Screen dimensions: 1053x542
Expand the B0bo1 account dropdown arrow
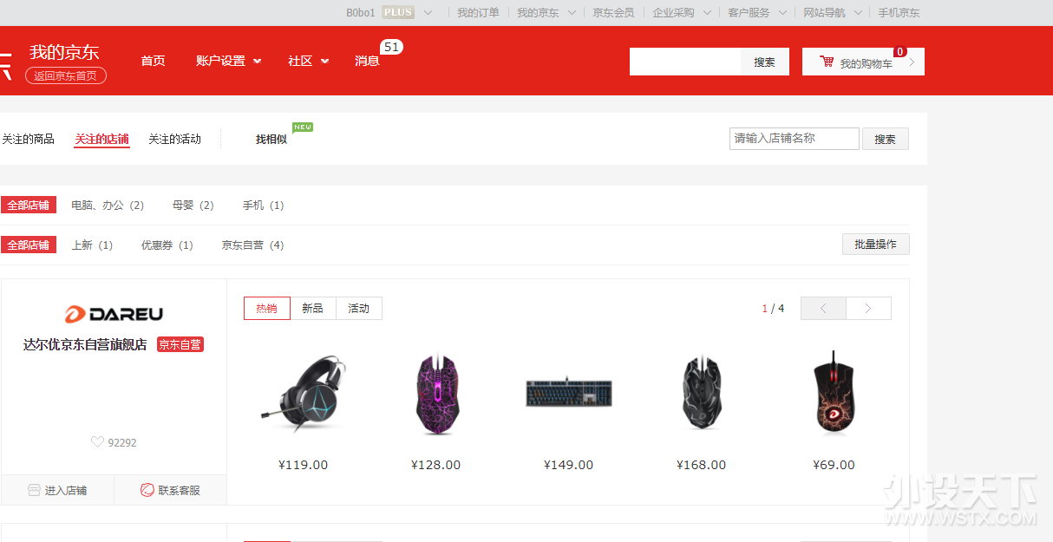coord(428,12)
